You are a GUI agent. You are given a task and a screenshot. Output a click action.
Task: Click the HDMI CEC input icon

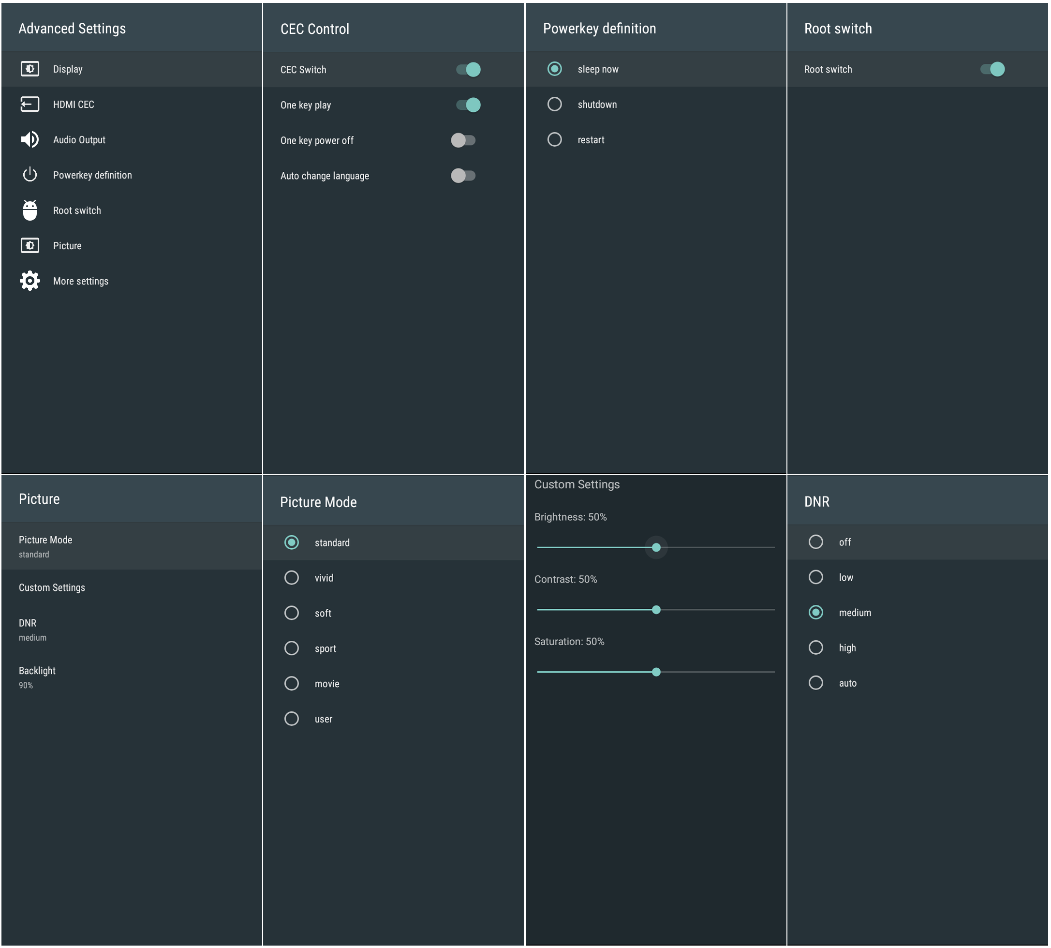[30, 104]
